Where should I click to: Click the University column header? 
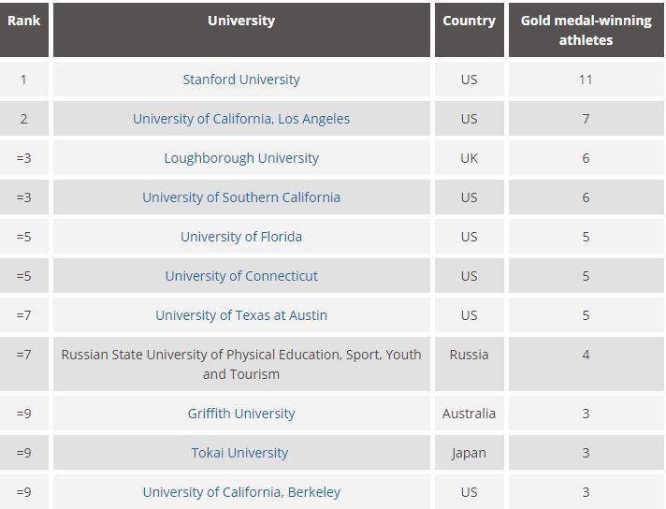241,30
